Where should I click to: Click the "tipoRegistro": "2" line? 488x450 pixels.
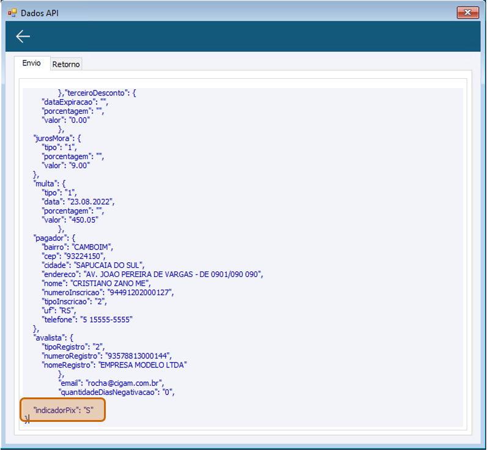tap(73, 347)
